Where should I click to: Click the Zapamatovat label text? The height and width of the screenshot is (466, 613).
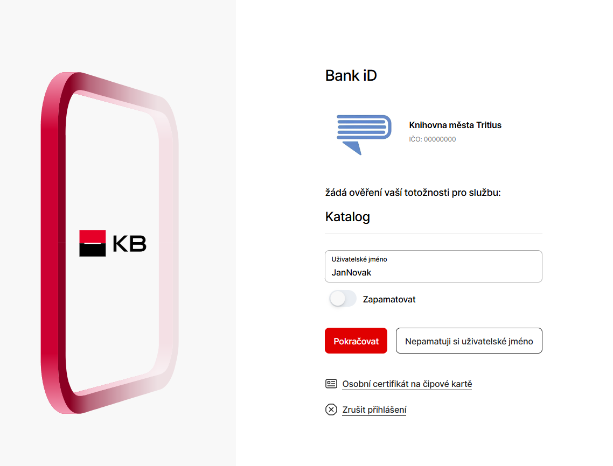pyautogui.click(x=389, y=299)
